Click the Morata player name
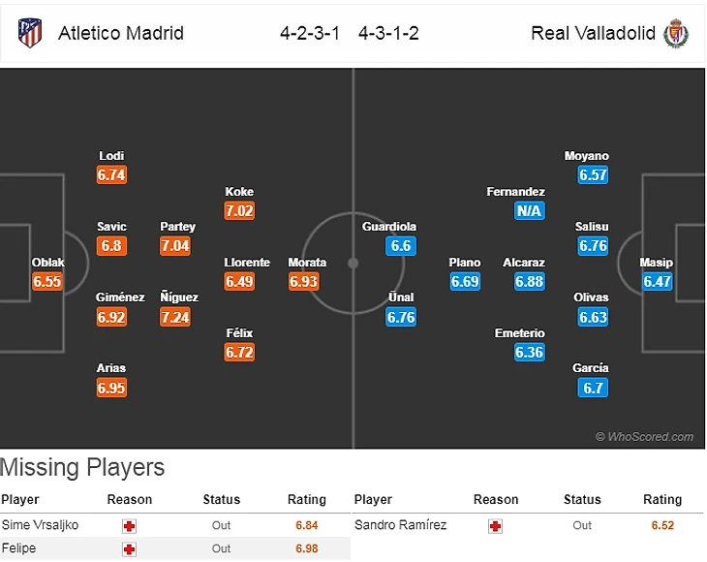 coord(307,263)
